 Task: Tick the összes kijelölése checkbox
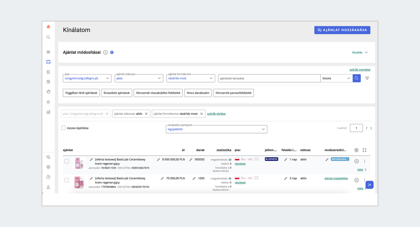63,128
